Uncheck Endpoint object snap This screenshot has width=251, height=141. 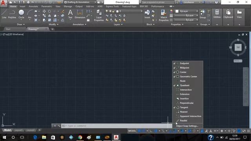point(187,63)
